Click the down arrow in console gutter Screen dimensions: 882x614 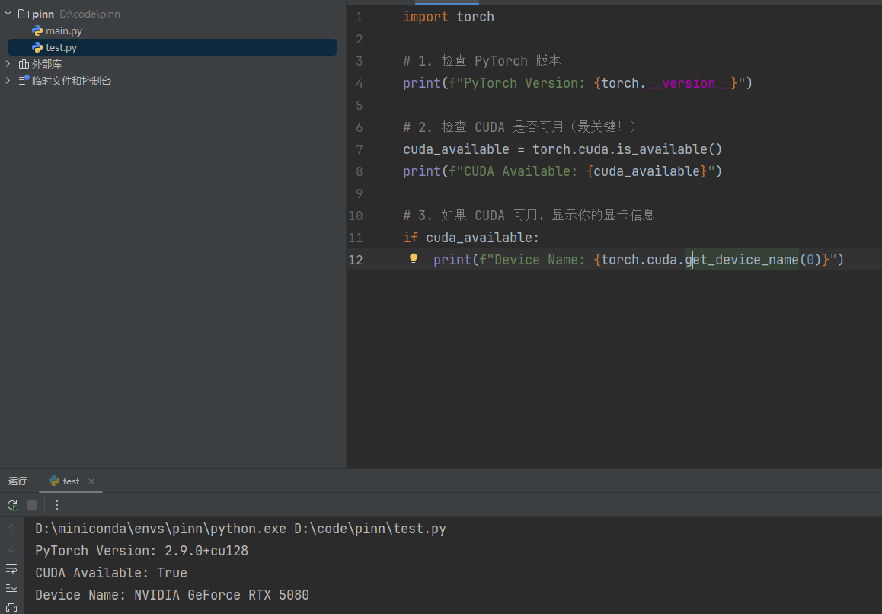11,548
